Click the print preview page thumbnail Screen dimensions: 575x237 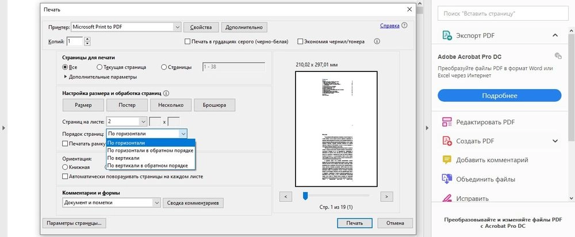[x=336, y=129]
